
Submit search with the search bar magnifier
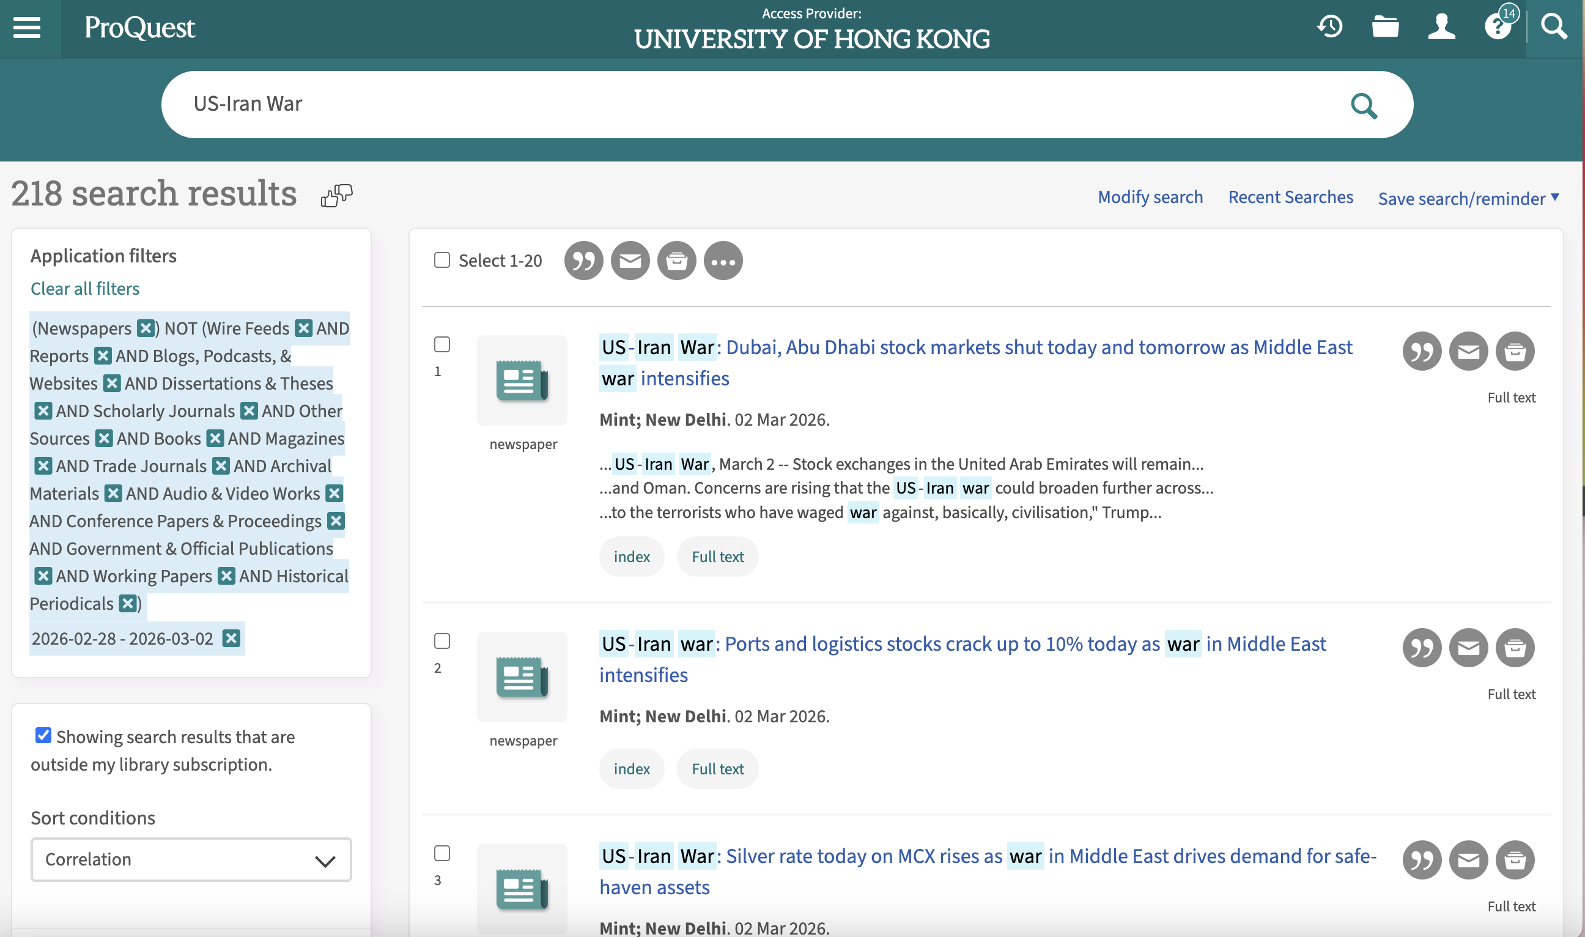tap(1364, 105)
